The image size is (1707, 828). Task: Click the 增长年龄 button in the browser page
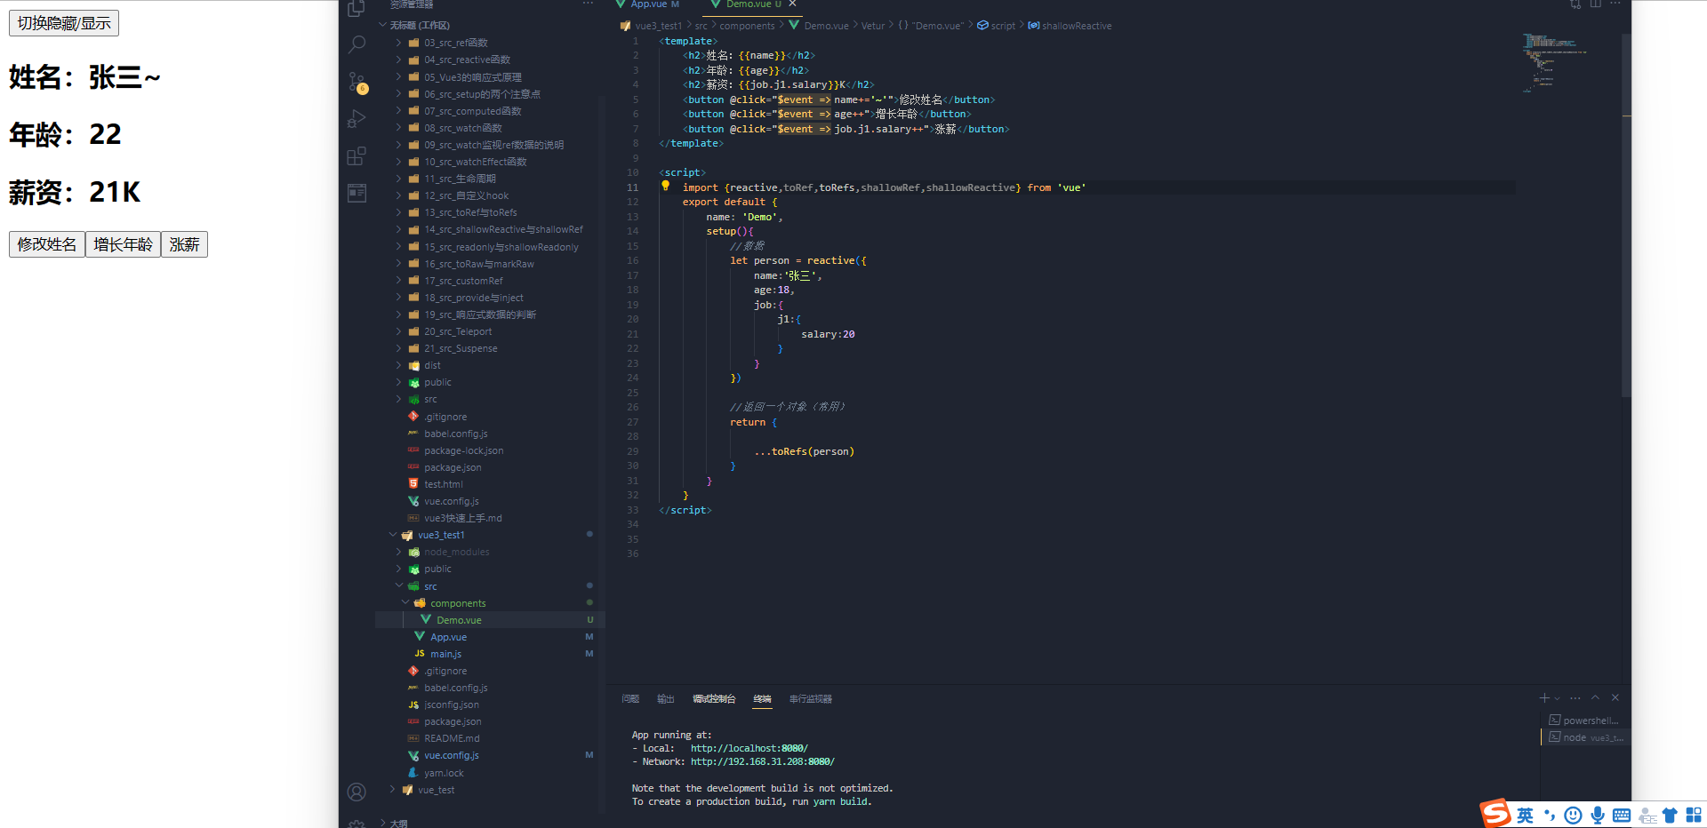[123, 244]
